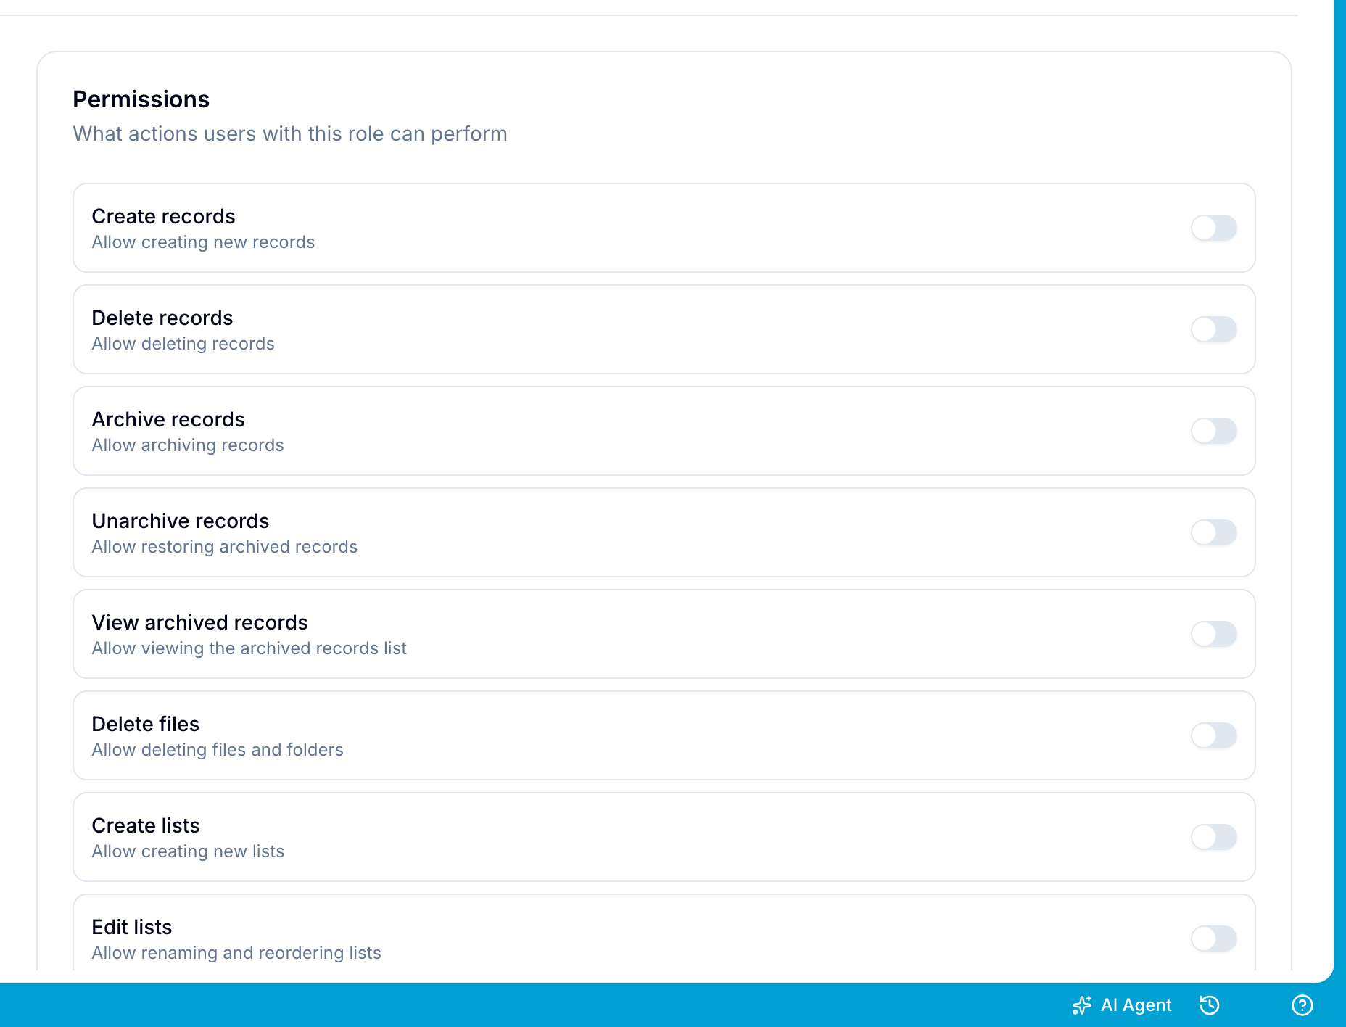Click "Allow deleting files and folders" description

tap(218, 750)
